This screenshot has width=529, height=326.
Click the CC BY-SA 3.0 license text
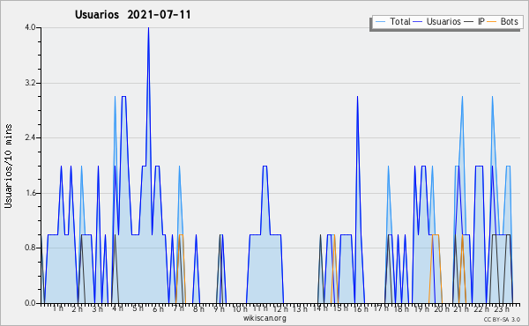tap(502, 320)
